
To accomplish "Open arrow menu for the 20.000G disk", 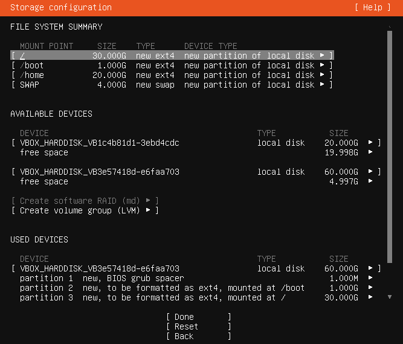I will point(370,142).
